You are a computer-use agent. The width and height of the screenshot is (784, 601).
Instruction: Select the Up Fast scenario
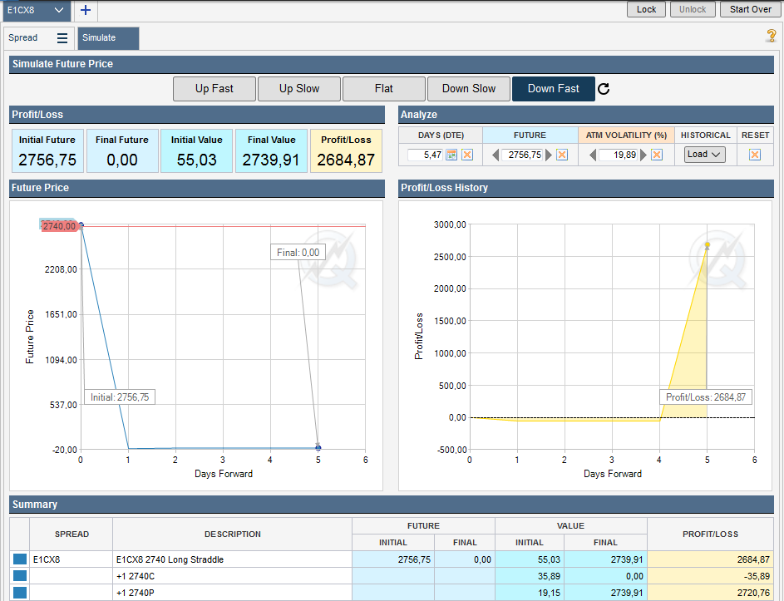pos(214,89)
